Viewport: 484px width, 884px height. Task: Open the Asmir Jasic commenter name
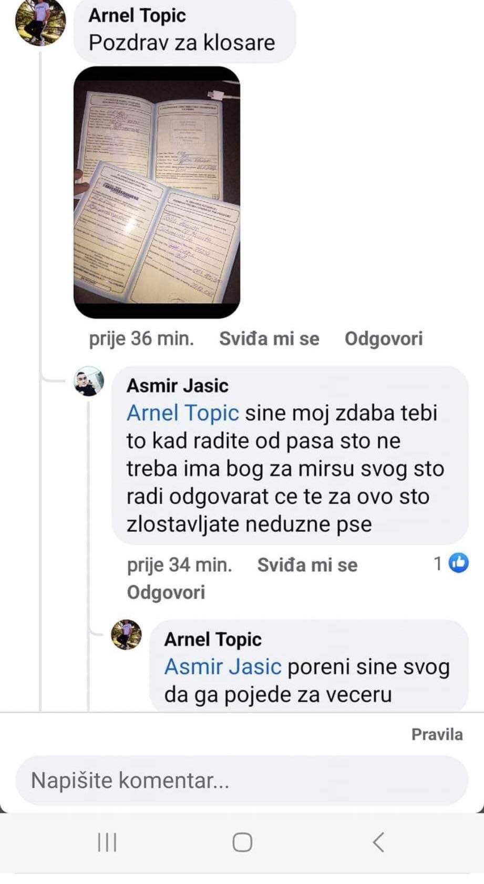pos(178,386)
